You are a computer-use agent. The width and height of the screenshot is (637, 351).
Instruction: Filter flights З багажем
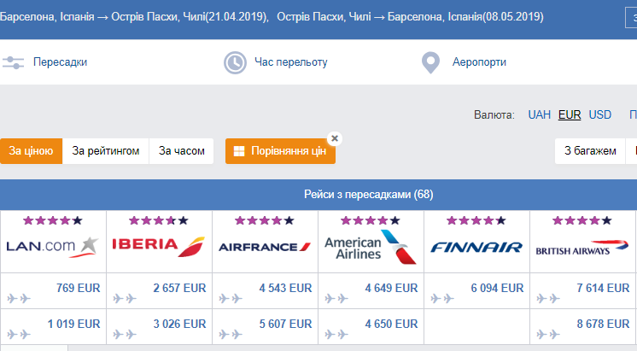tap(590, 151)
